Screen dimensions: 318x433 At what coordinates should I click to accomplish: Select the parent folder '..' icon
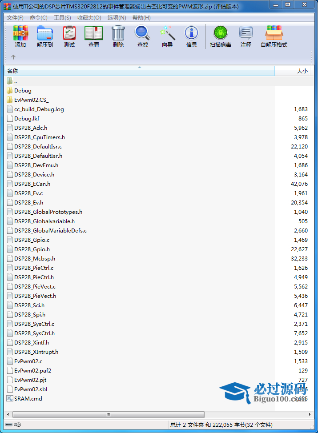tap(10, 81)
